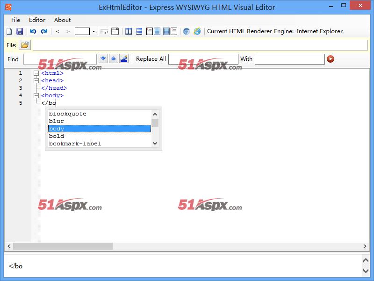Click editor horizontal scrollbar thumb
Image resolution: width=374 pixels, height=281 pixels.
[63, 246]
